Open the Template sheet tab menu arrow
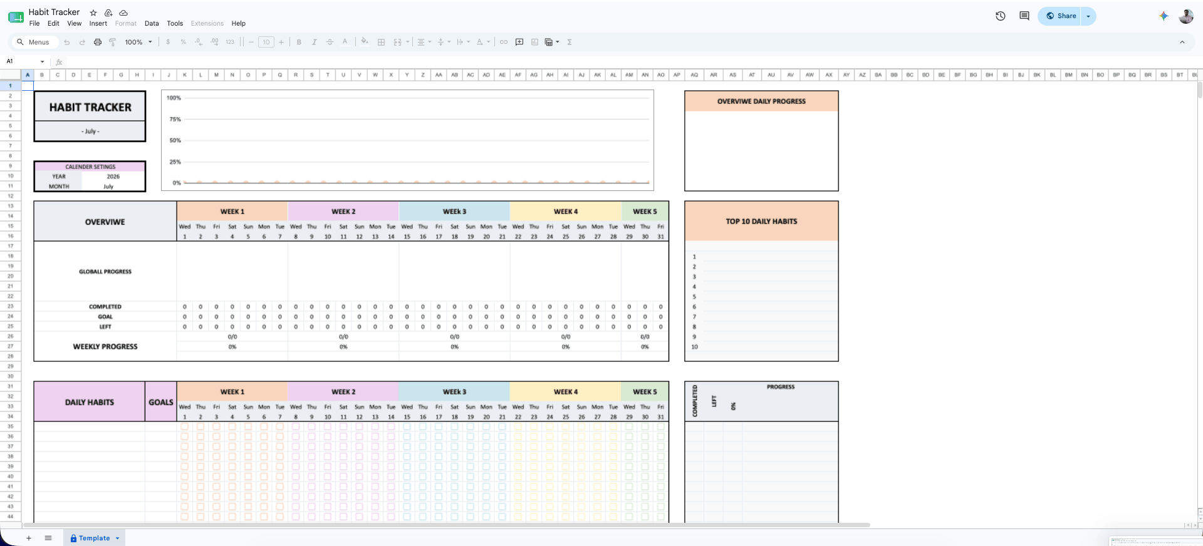Screen dimensions: 1203x546 coord(117,538)
